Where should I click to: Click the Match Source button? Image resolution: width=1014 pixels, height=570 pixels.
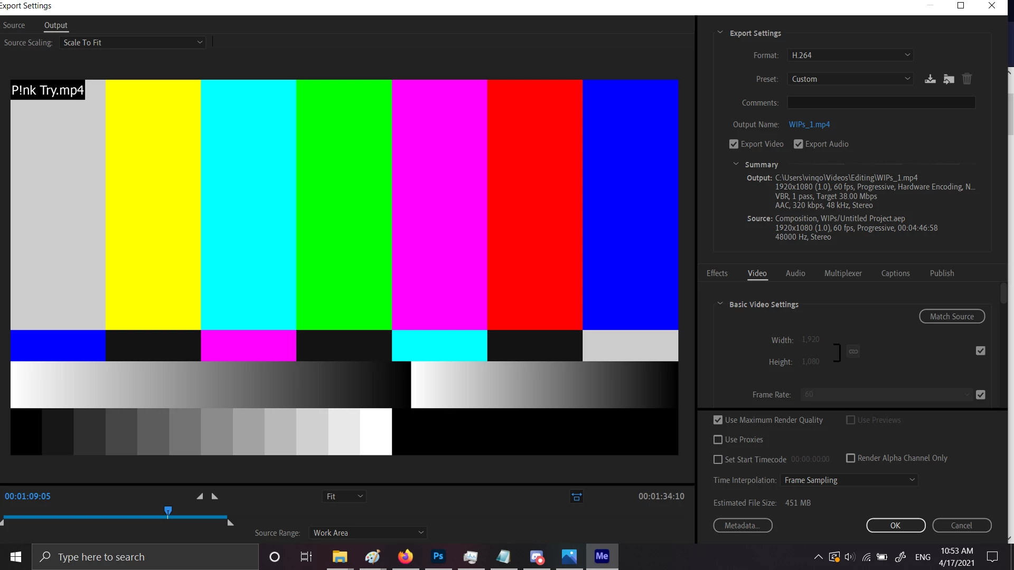tap(952, 317)
